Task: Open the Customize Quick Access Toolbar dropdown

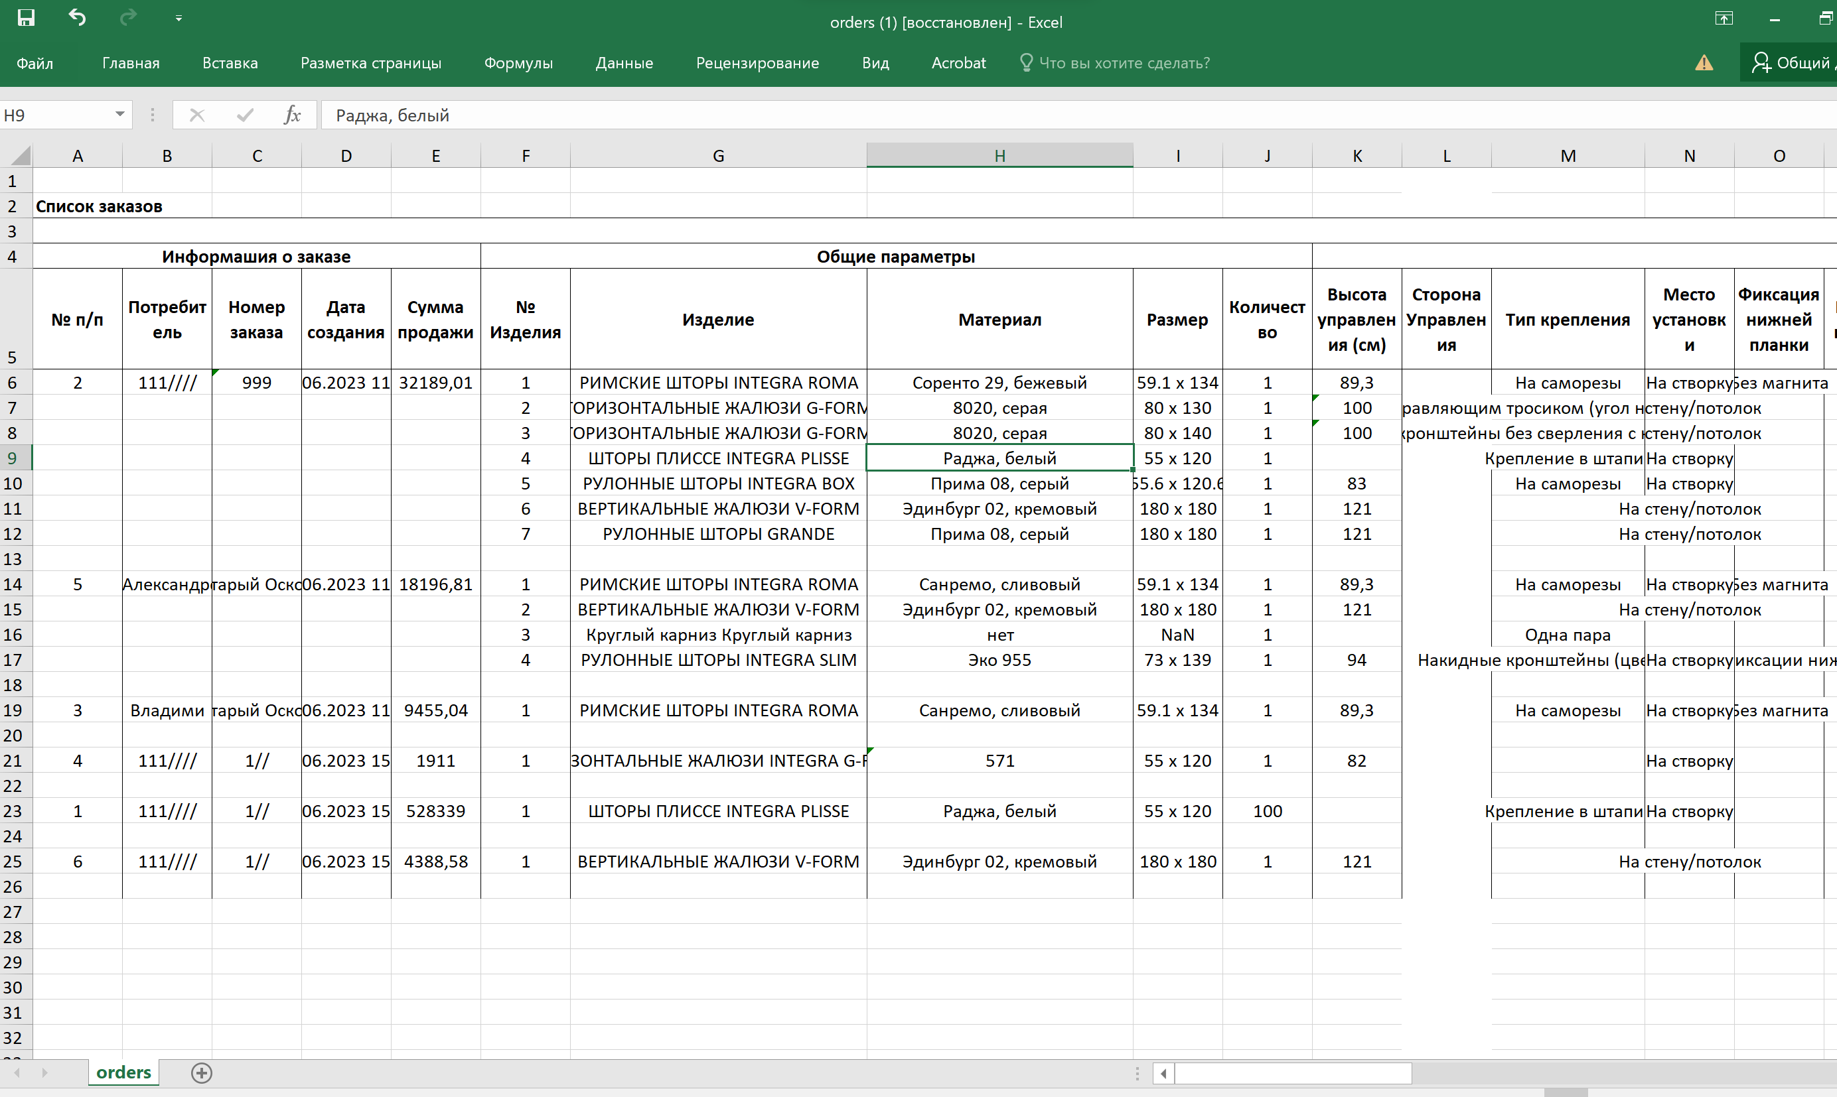Action: pyautogui.click(x=179, y=19)
